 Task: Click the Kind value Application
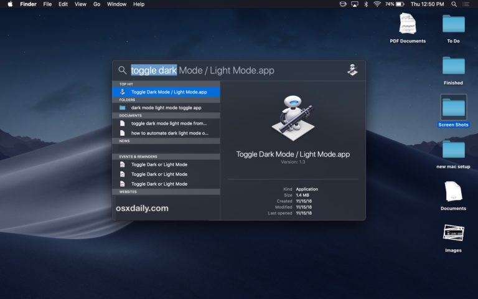pyautogui.click(x=307, y=189)
